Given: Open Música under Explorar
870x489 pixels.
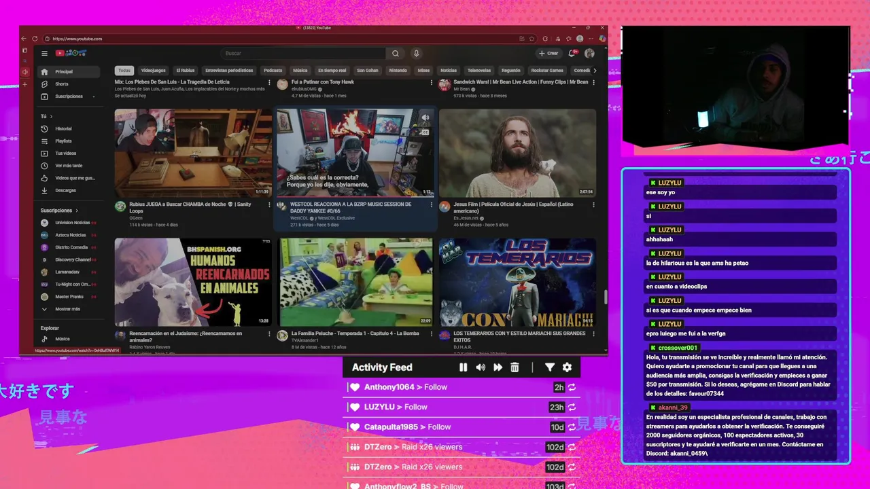Looking at the screenshot, I should point(68,339).
